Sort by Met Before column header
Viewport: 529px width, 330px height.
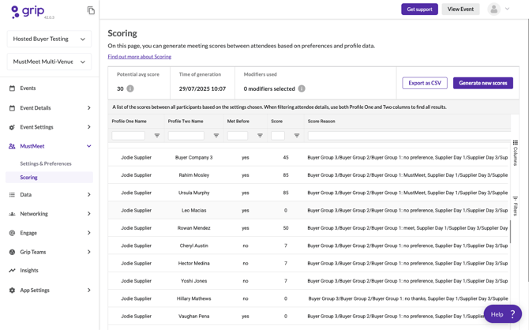click(238, 122)
